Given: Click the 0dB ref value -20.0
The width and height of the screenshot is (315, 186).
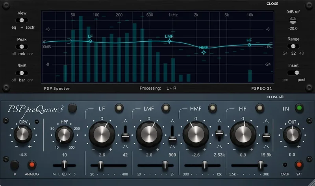Looking at the screenshot, I should (x=293, y=28).
